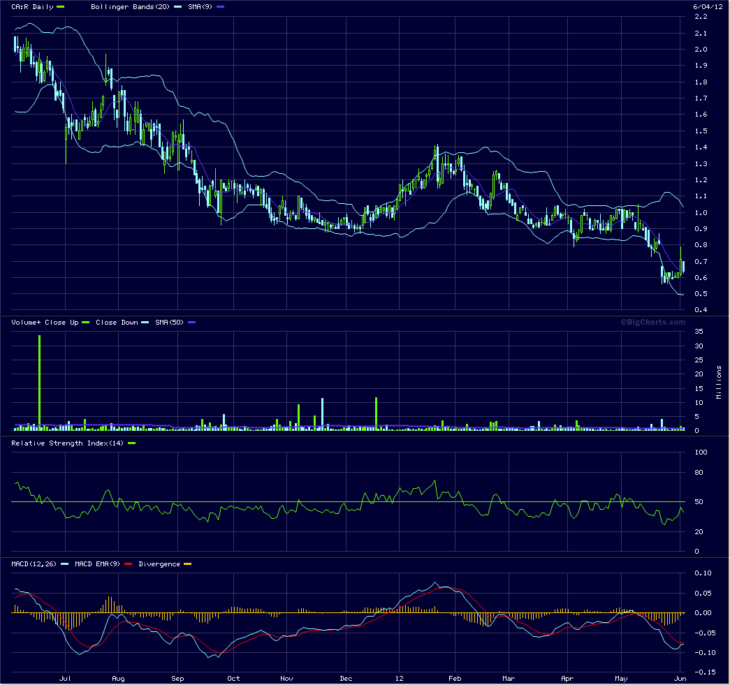Select the "CA:R Daily" chart label

(32, 7)
